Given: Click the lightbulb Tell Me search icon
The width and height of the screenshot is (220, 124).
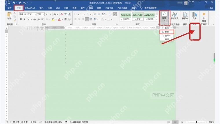Looking at the screenshot, I should 141,8.
